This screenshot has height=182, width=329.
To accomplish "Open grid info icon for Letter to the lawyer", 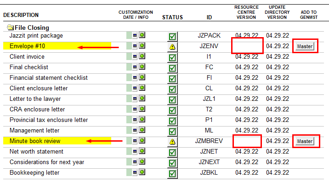I will (135, 99).
